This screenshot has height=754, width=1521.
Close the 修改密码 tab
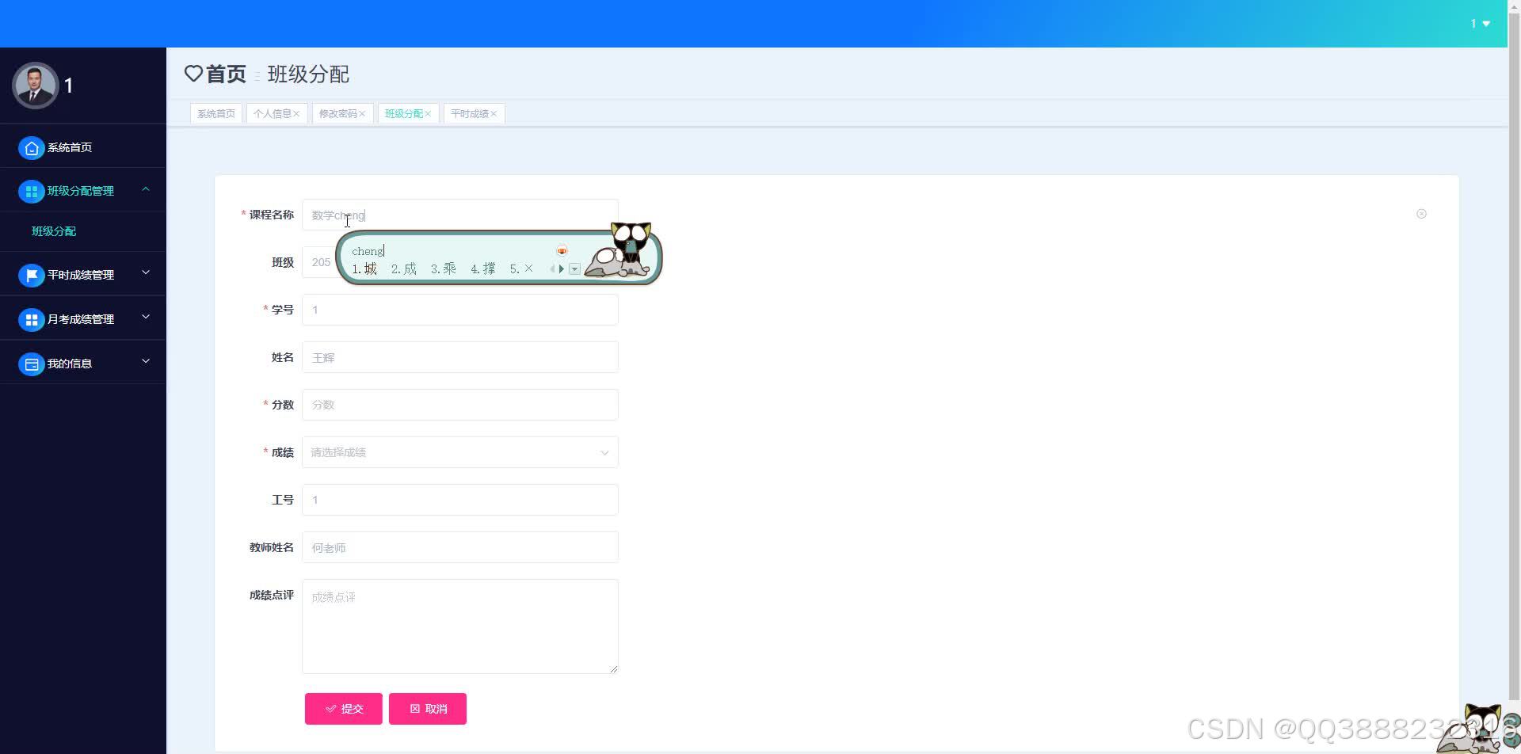(x=362, y=114)
